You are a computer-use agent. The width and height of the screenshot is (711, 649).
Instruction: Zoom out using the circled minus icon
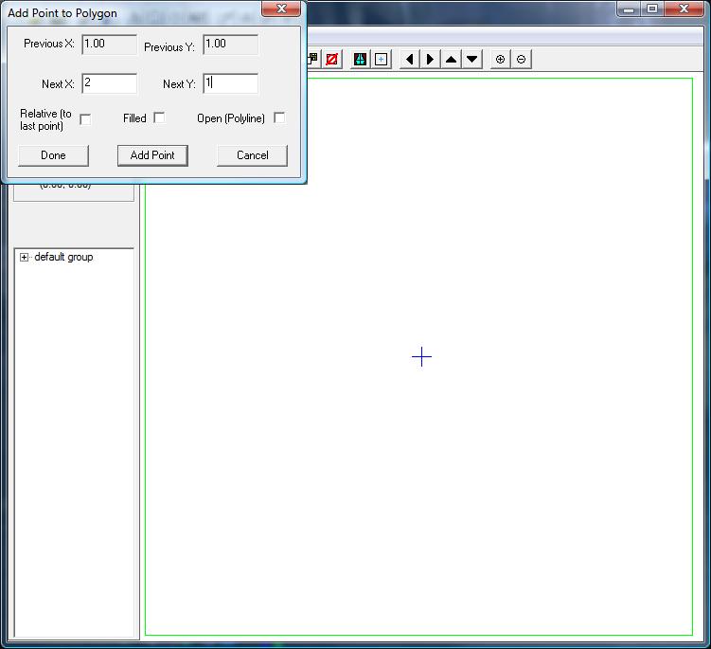pos(522,59)
